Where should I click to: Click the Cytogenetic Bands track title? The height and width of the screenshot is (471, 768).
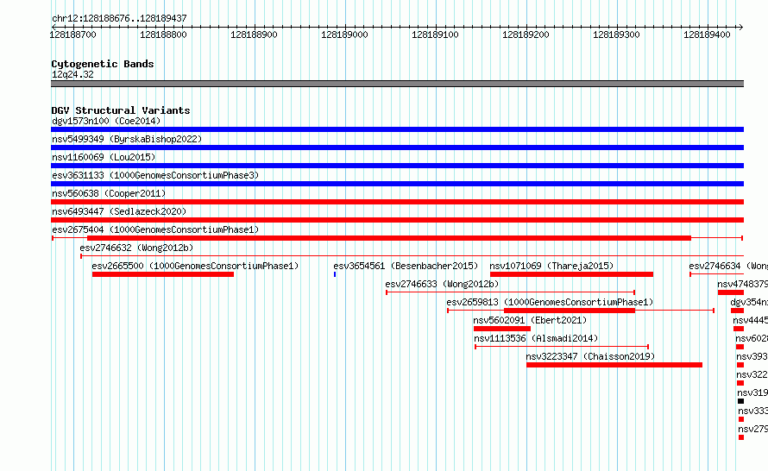pos(103,64)
